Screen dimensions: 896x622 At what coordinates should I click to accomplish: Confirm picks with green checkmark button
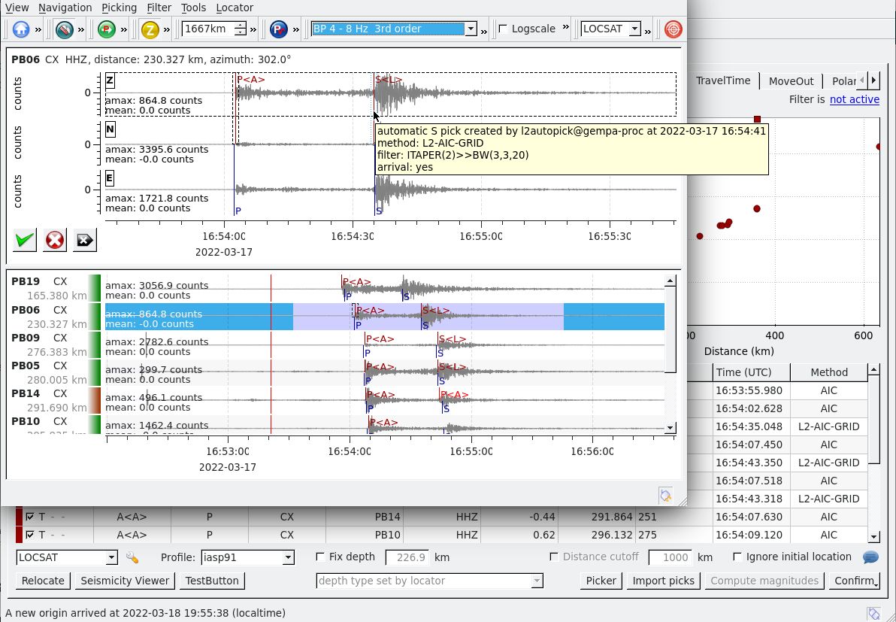(x=26, y=240)
